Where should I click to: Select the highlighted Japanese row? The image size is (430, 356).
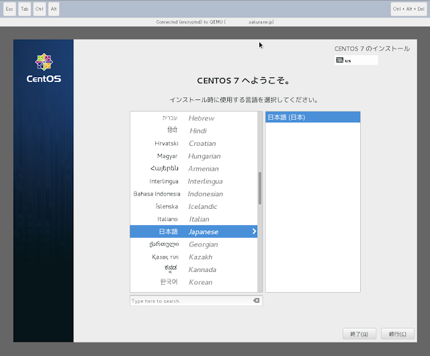point(193,232)
